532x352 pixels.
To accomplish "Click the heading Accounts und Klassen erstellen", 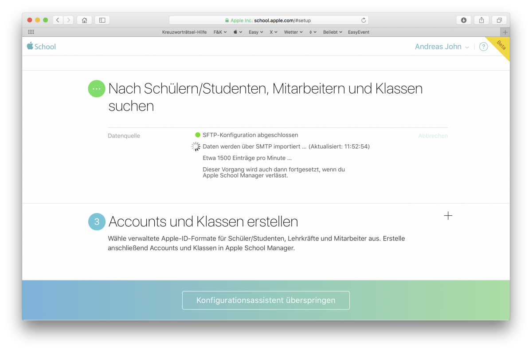I will [203, 221].
